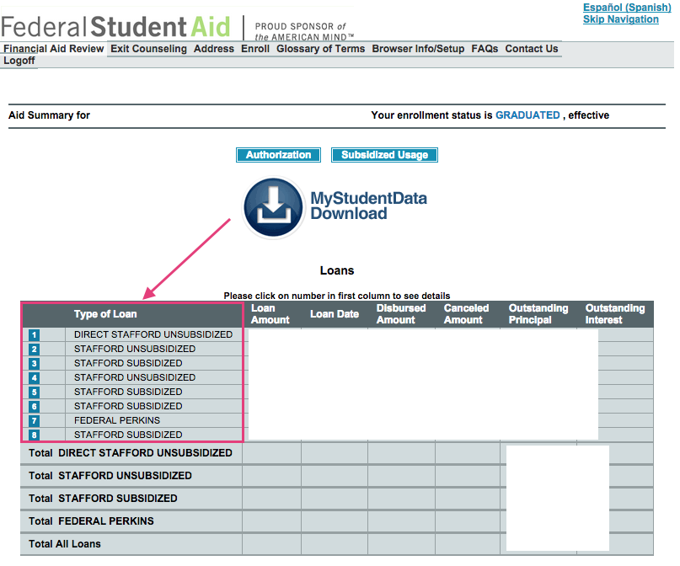680x566 pixels.
Task: Select the Logoff menu item
Action: pyautogui.click(x=19, y=61)
